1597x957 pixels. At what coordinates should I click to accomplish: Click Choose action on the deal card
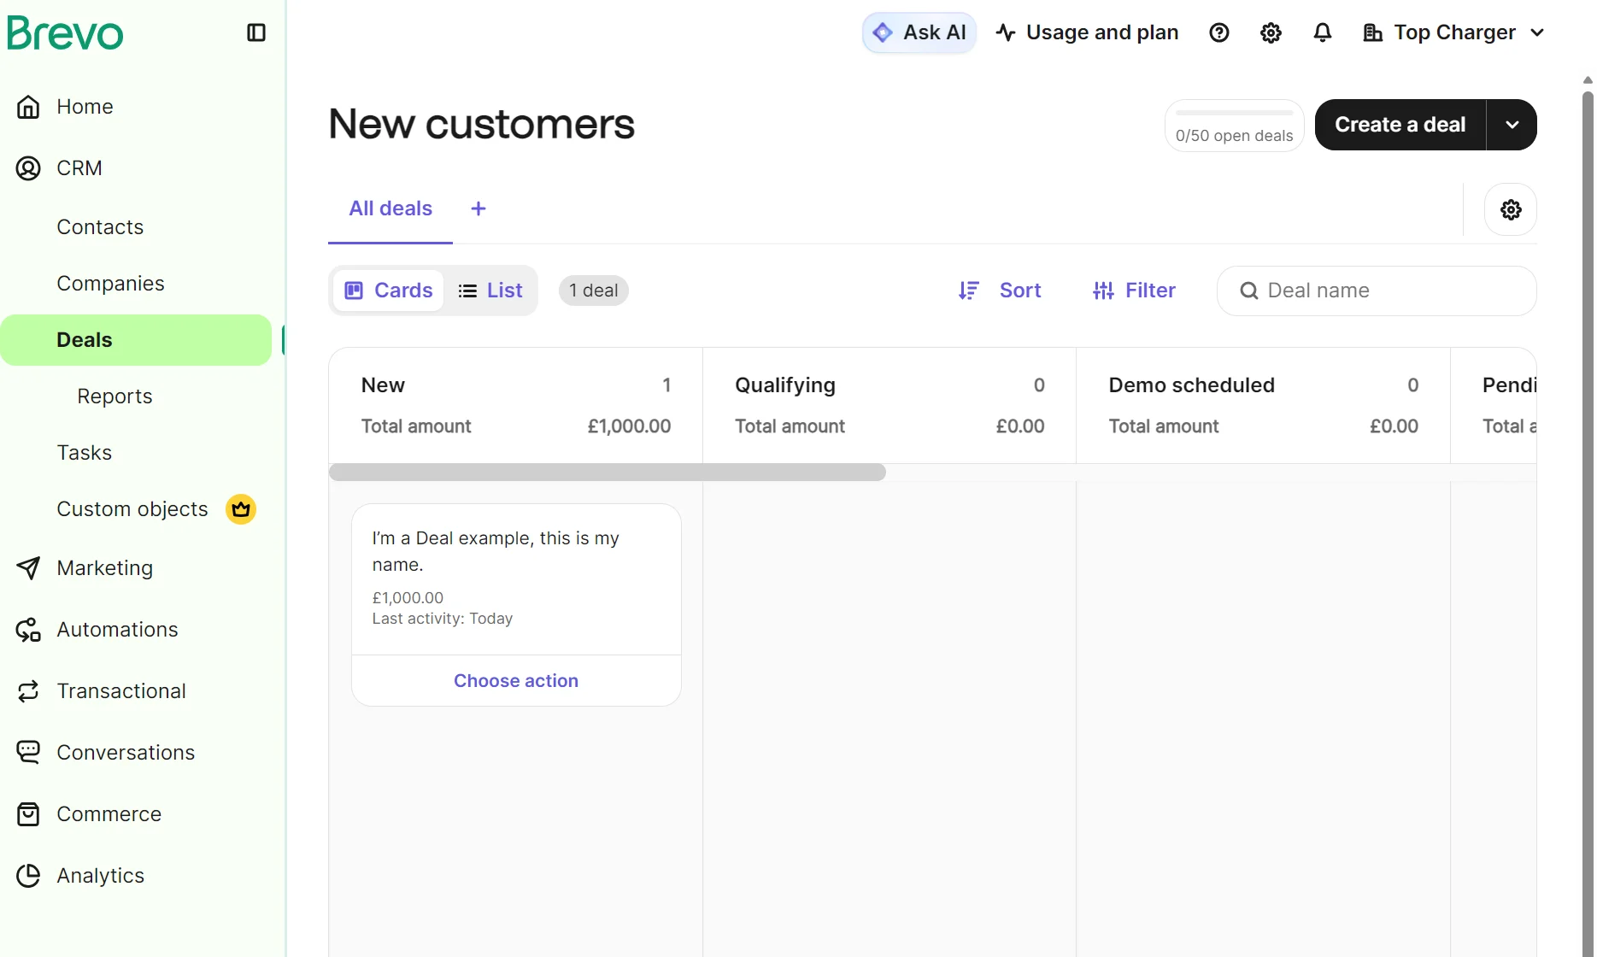coord(516,681)
